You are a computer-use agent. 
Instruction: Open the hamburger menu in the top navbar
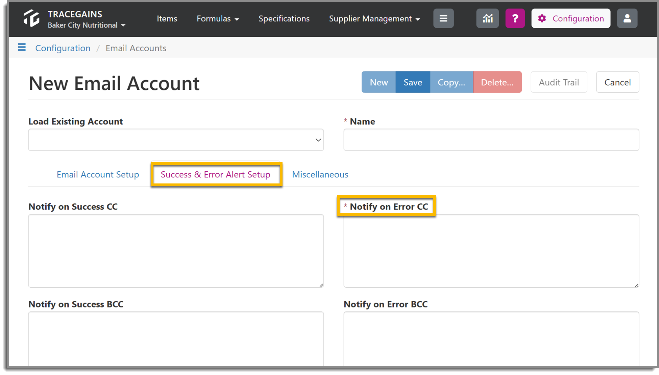[x=443, y=18]
